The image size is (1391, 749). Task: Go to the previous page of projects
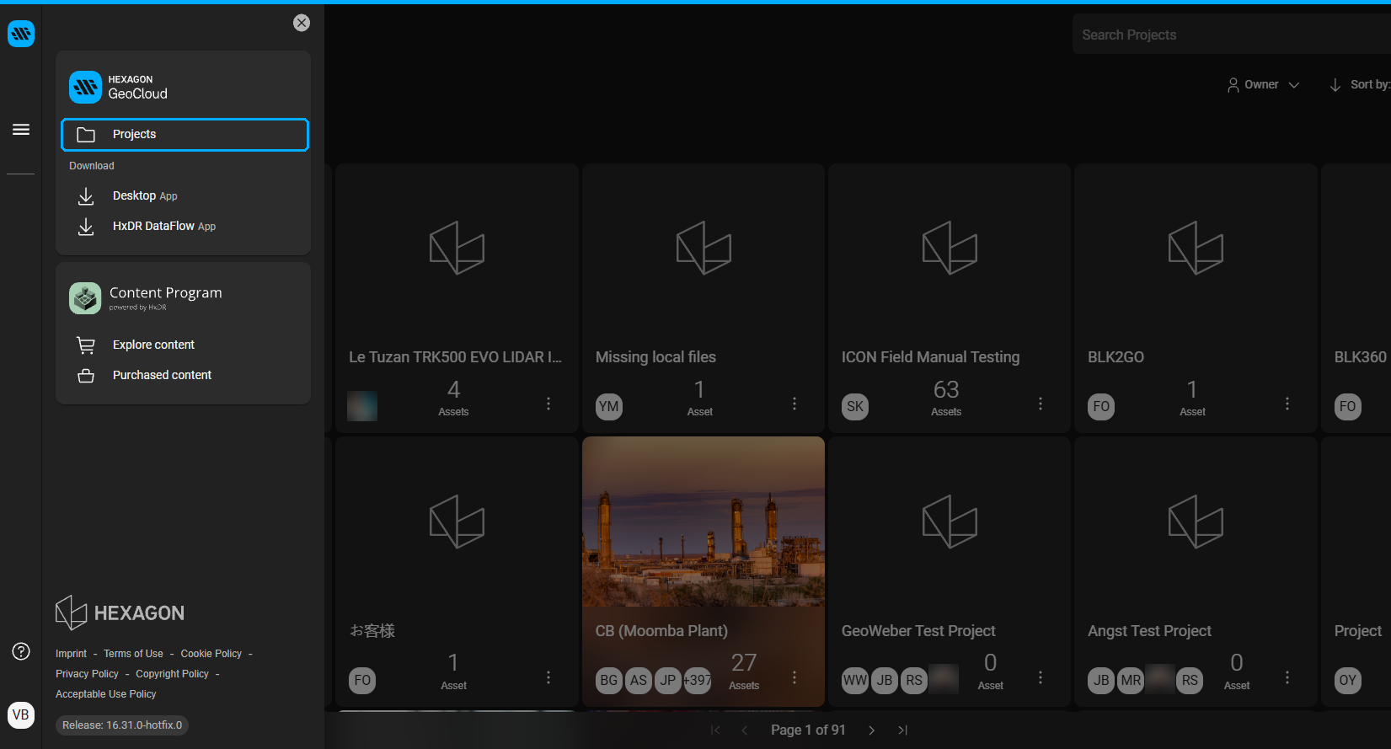coord(745,730)
